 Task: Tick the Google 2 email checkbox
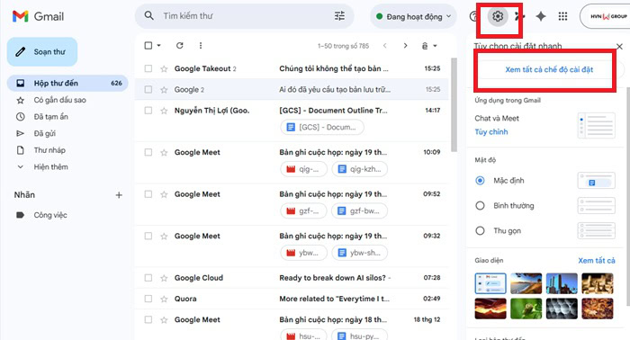[x=148, y=90]
